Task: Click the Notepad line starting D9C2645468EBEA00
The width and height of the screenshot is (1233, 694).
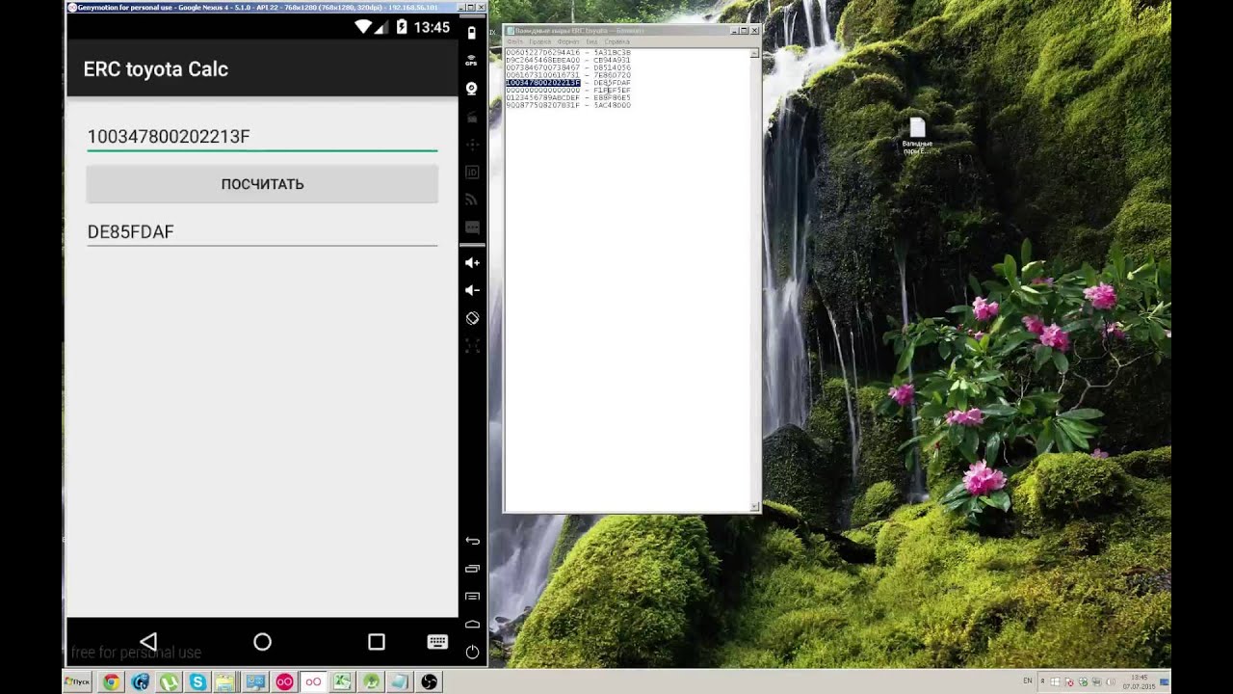Action: [x=568, y=61]
